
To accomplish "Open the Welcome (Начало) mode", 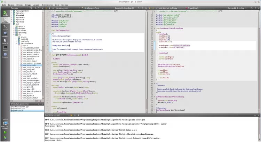I will [5, 14].
